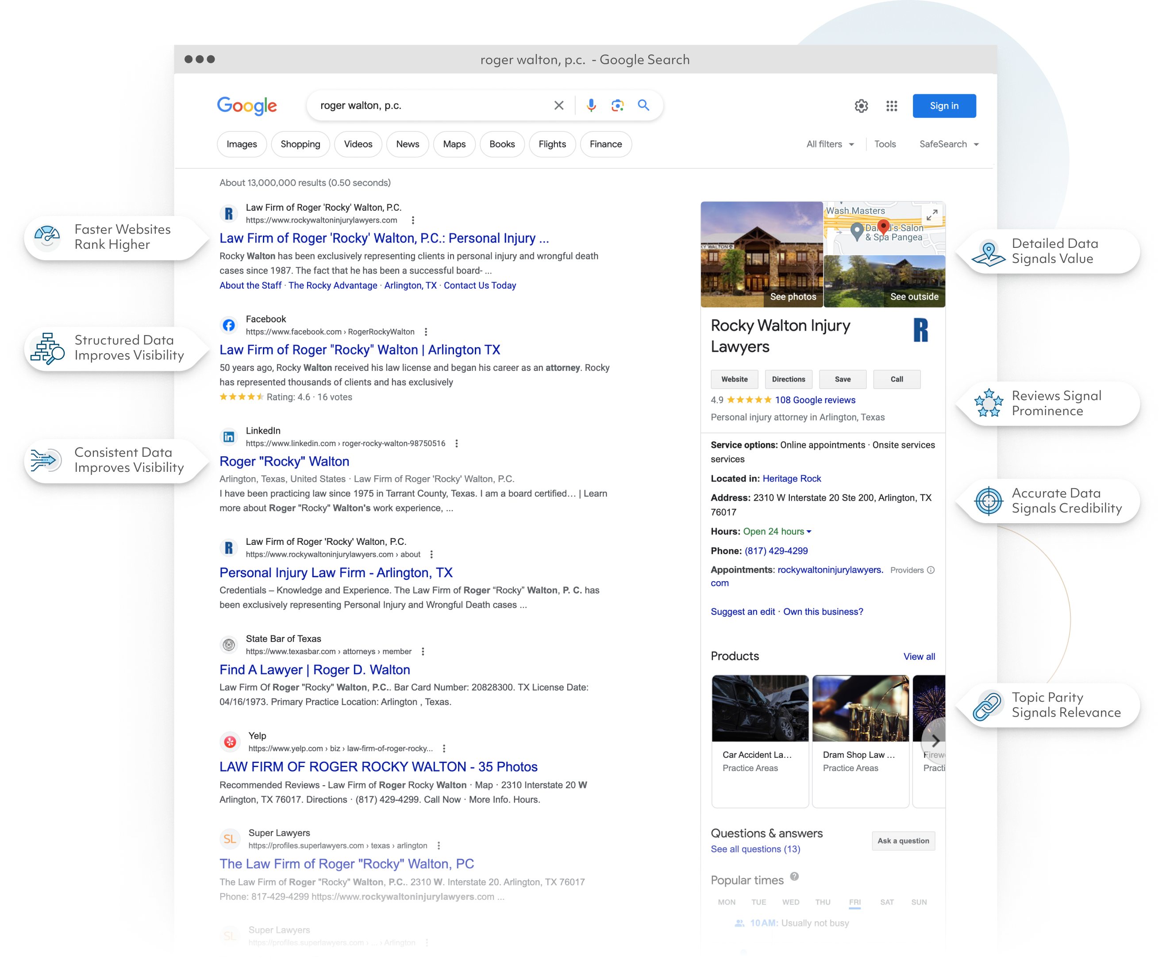Viewport: 1170px width, 964px height.
Task: Click the LinkedIn icon beside Roger Walton's profile
Action: tap(229, 436)
